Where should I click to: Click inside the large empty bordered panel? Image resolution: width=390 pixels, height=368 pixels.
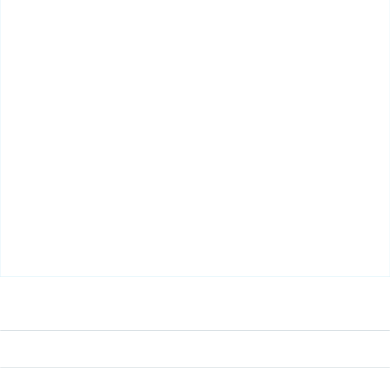tap(195, 138)
